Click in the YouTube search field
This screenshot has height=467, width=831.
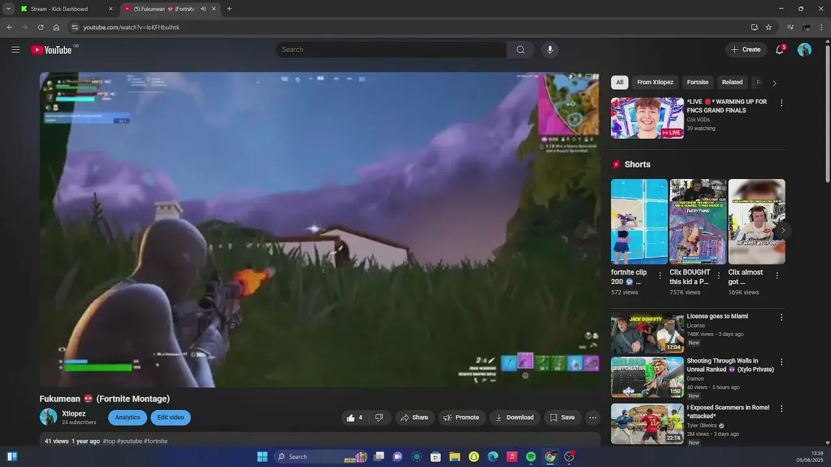(x=391, y=50)
